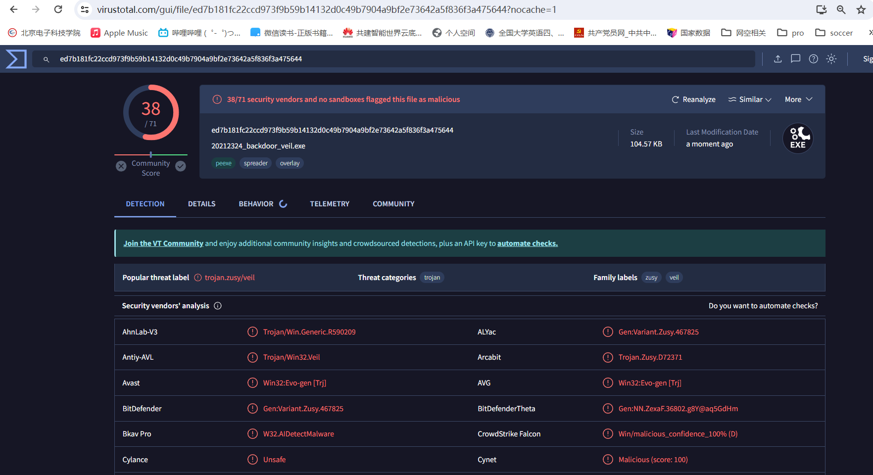The width and height of the screenshot is (873, 475).
Task: Open the 网空相关 bookmarks folder
Action: click(x=743, y=33)
